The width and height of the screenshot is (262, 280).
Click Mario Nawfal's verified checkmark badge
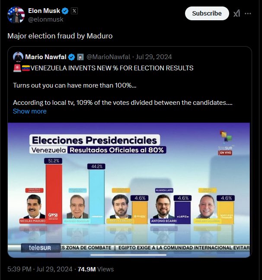(x=72, y=57)
